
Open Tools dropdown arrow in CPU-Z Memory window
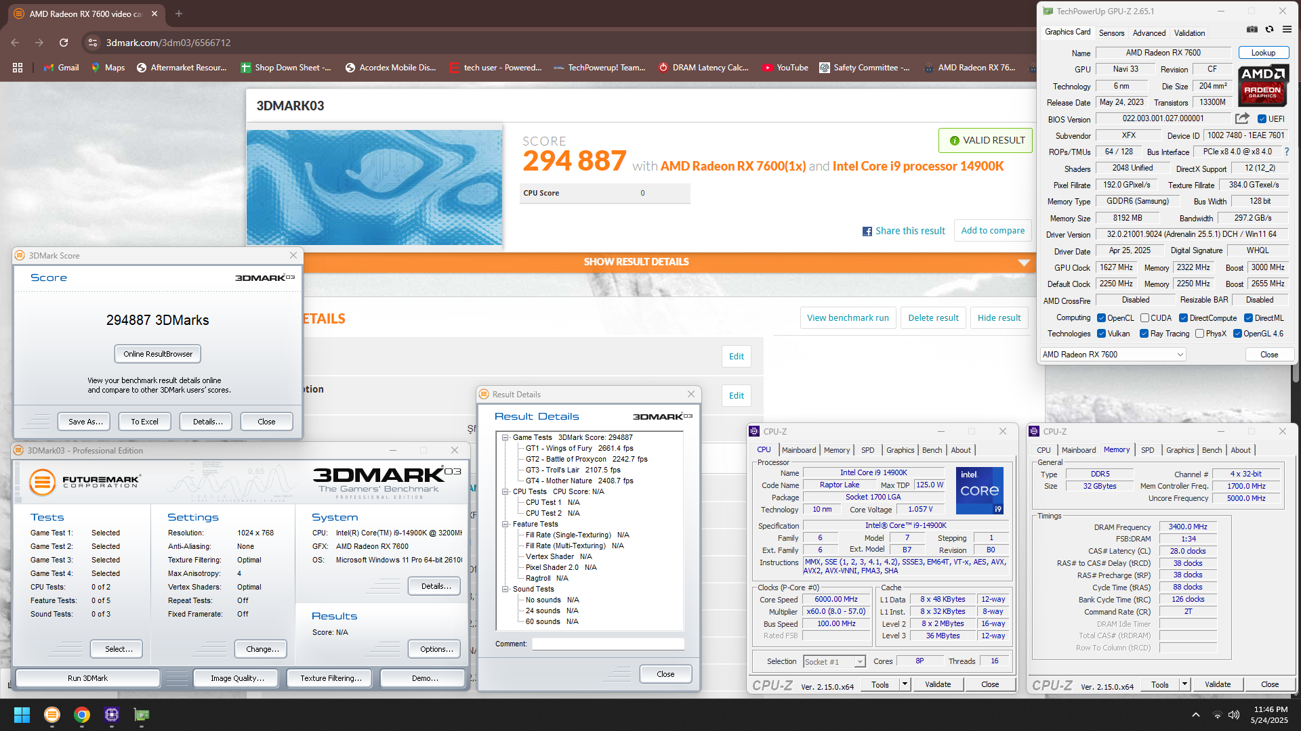1184,685
